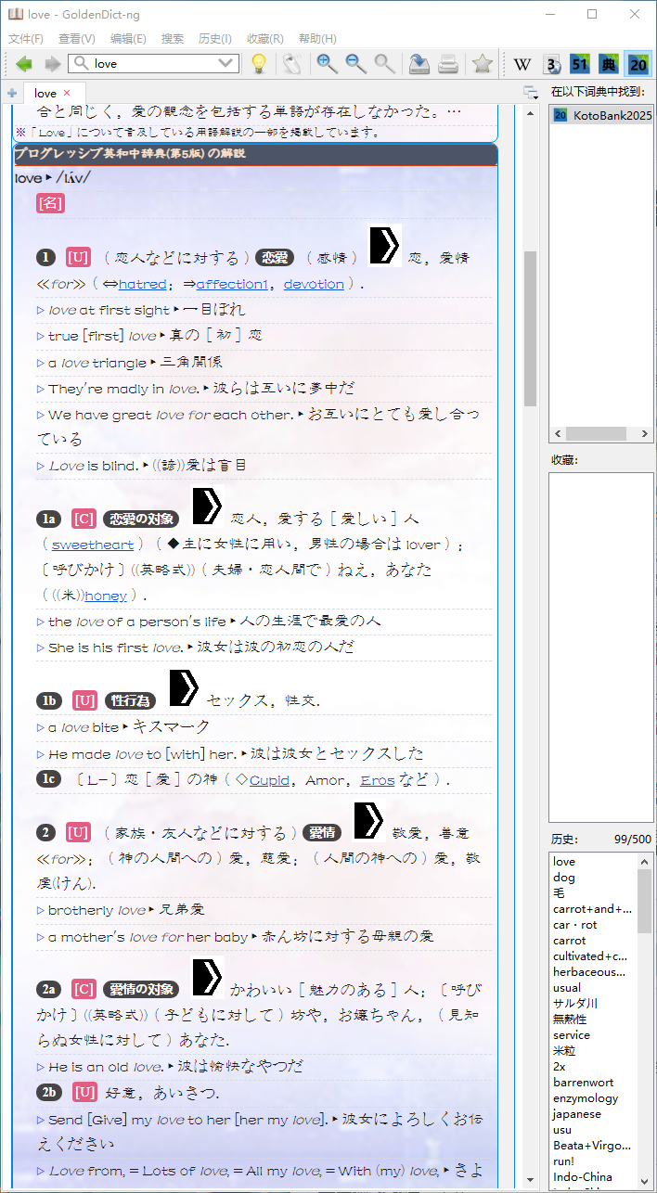
Task: Click the print article icon
Action: click(x=448, y=64)
